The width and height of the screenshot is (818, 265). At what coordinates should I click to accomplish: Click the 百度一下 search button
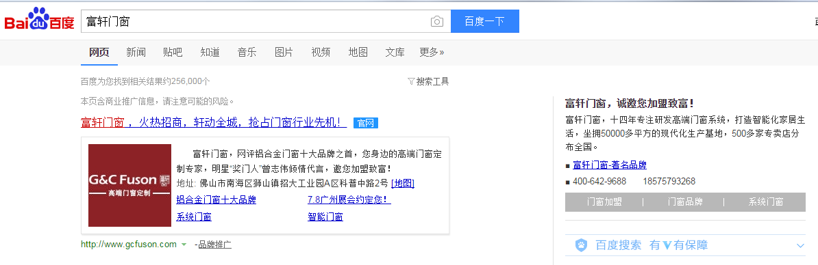(484, 21)
